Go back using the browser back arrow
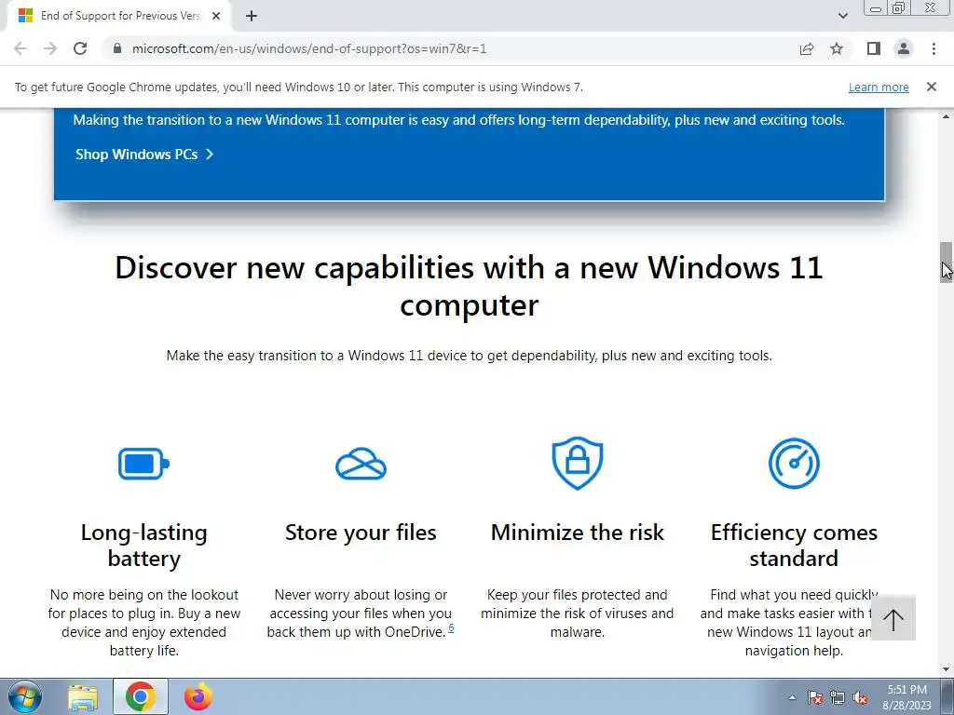Image resolution: width=954 pixels, height=715 pixels. pos(20,48)
